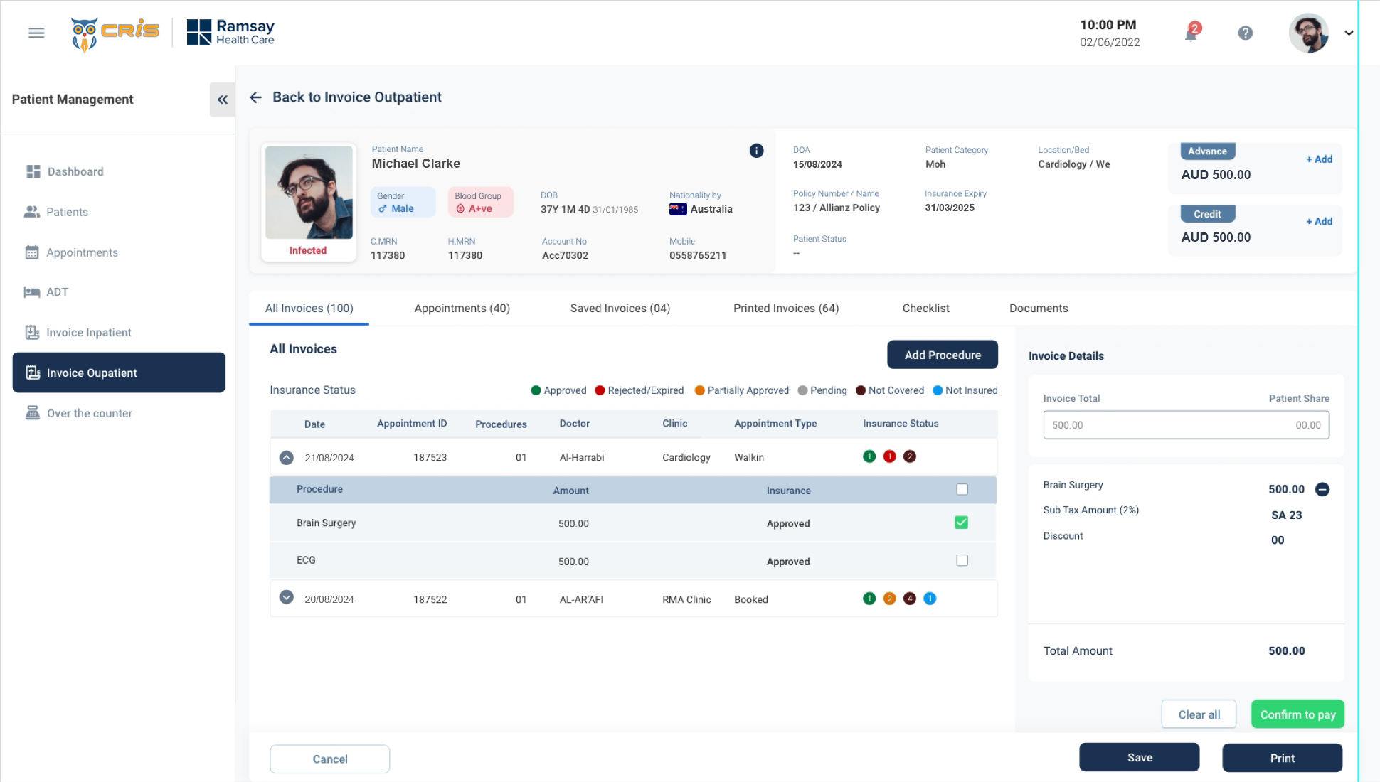
Task: Click green approved badge in 187523 row
Action: click(869, 456)
